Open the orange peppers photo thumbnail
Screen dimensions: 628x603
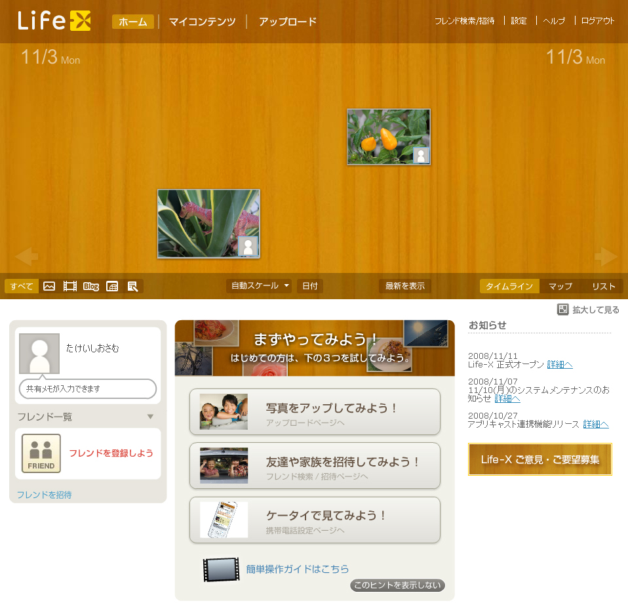(388, 136)
